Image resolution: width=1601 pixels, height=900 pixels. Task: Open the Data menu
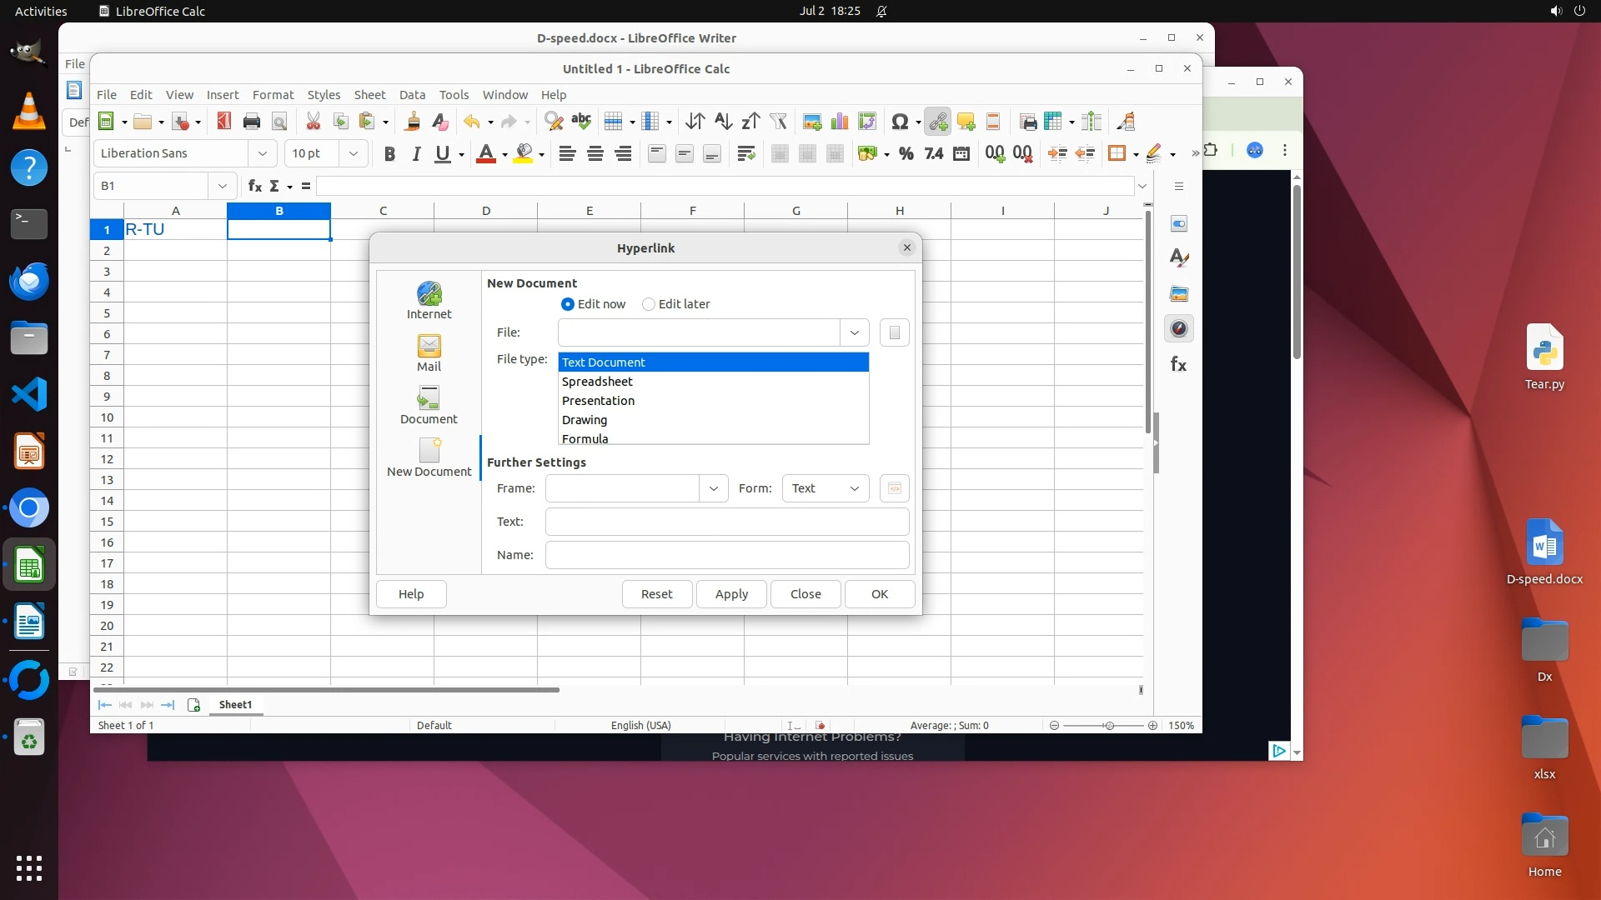pos(412,94)
